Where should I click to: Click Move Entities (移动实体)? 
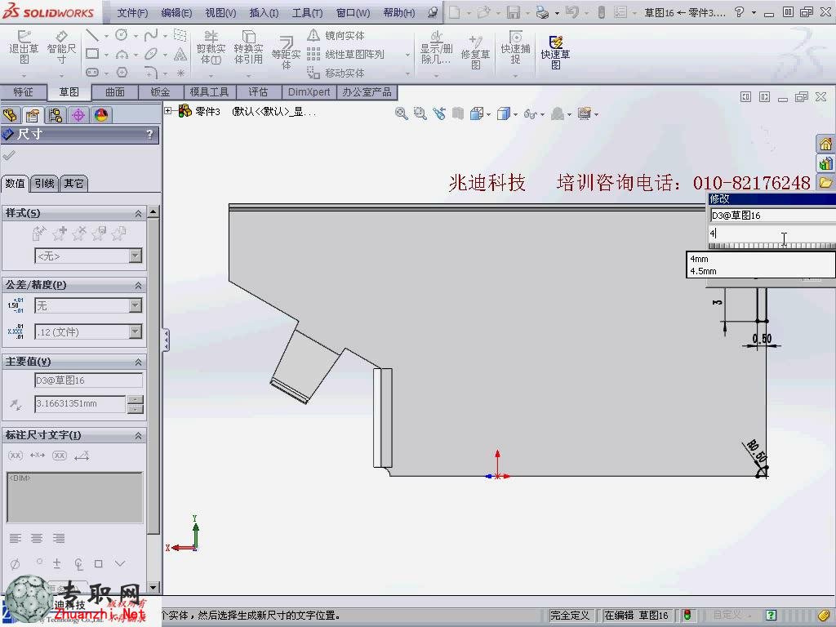336,73
